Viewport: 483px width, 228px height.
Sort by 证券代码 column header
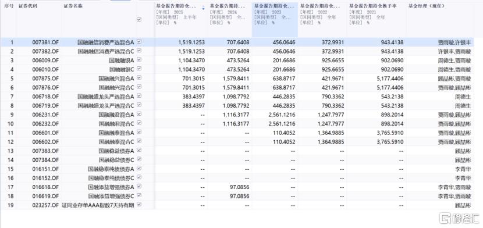tap(28, 6)
